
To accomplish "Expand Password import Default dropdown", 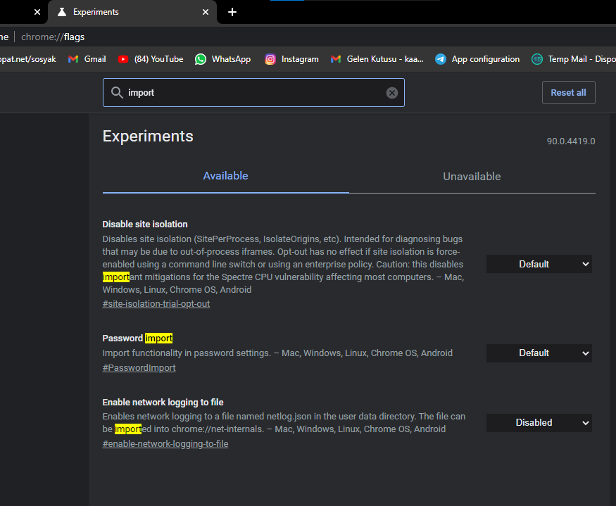I will [539, 353].
